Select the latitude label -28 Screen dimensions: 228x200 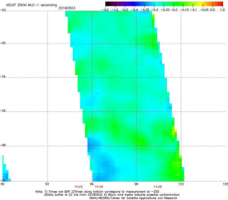click(3, 145)
